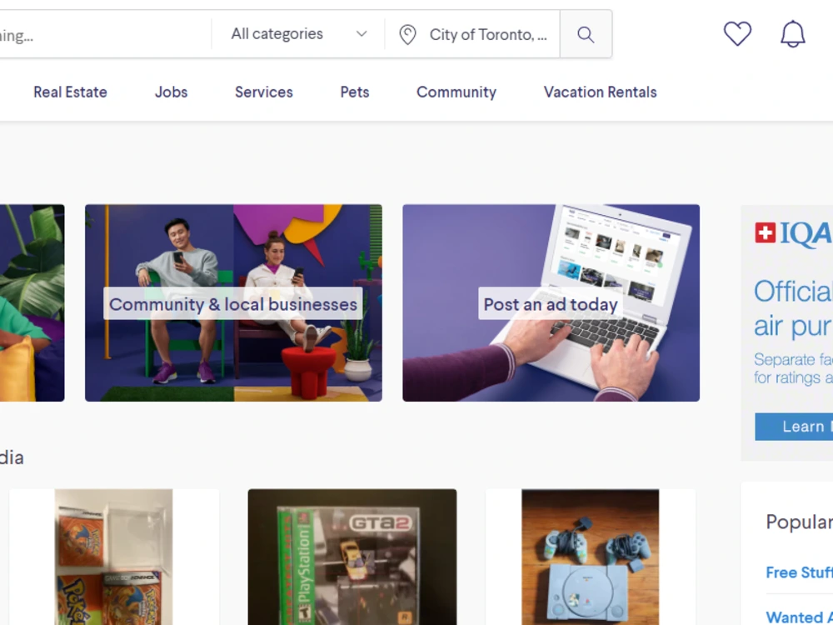Screen dimensions: 833x625
Task: Open the Free Stuff popular link
Action: (x=799, y=572)
